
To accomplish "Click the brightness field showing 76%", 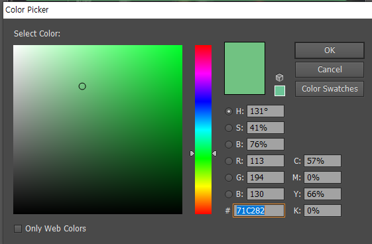I will tap(265, 145).
